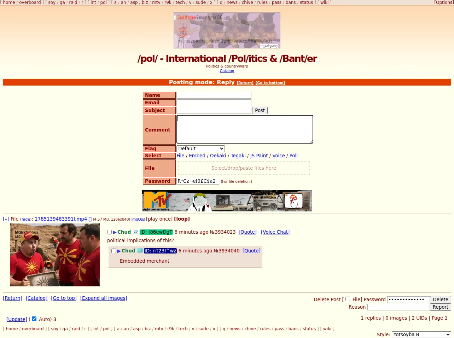Select the Voice option in the form
Image resolution: width=454 pixels, height=338 pixels.
tap(279, 156)
